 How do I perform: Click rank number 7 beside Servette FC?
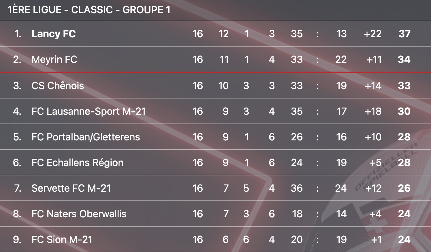point(18,188)
